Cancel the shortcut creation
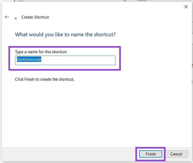Screen dimensions: 193x163 click(x=176, y=154)
